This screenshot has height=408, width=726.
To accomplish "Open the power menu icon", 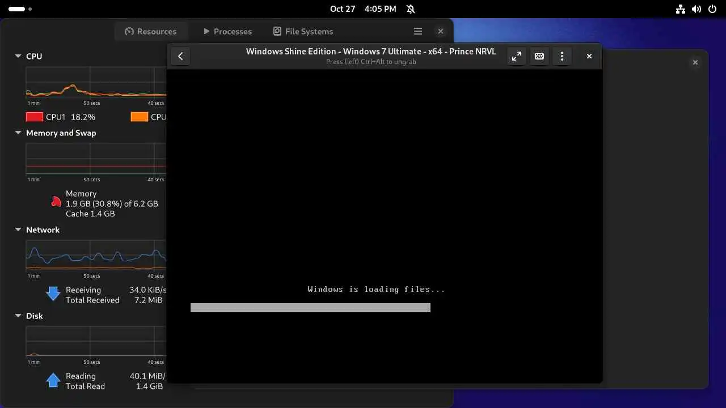I will tap(712, 9).
